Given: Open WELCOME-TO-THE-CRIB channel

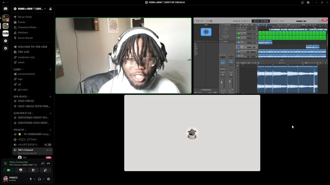Looking at the screenshot, I should [x=32, y=47].
